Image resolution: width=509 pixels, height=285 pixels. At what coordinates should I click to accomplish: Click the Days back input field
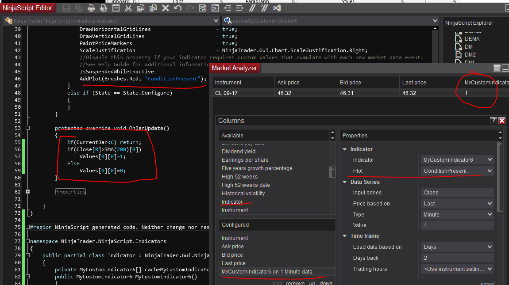[x=457, y=258]
